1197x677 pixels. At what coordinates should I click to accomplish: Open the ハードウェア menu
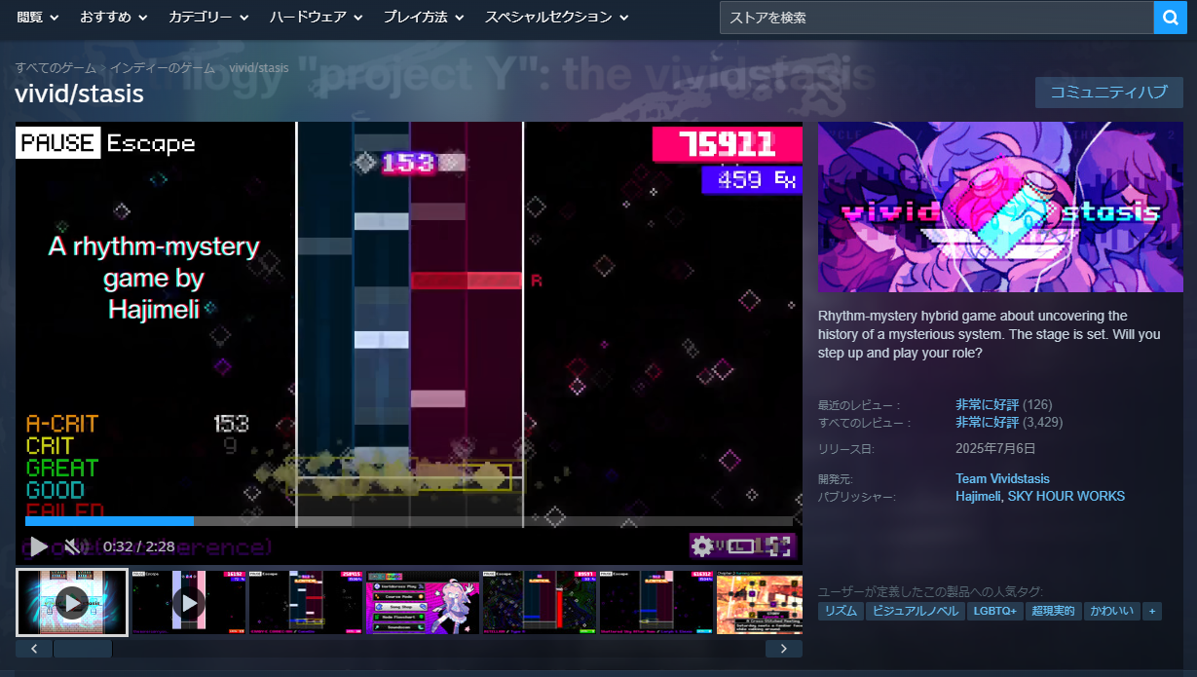(x=316, y=18)
